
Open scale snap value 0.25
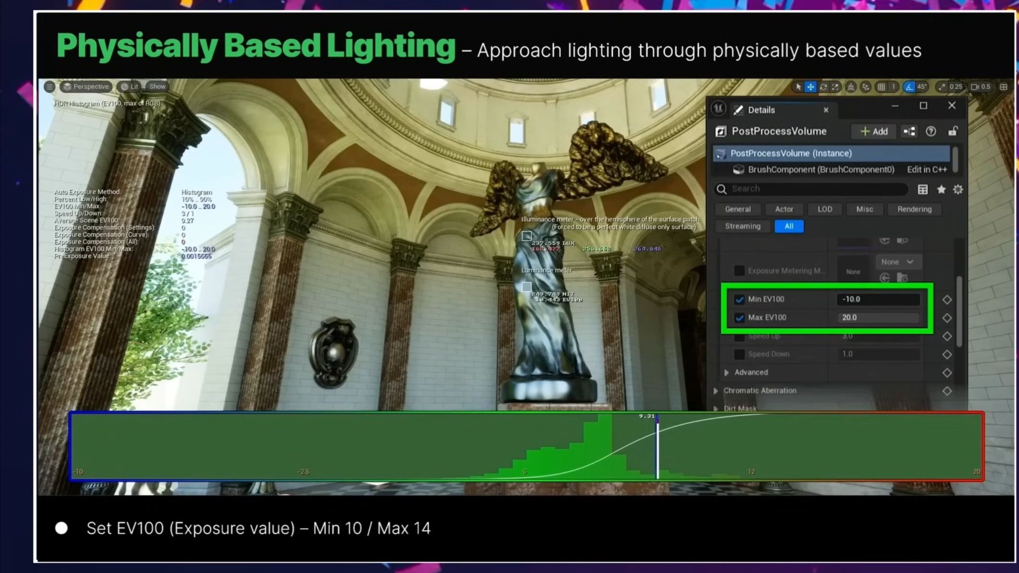point(956,87)
